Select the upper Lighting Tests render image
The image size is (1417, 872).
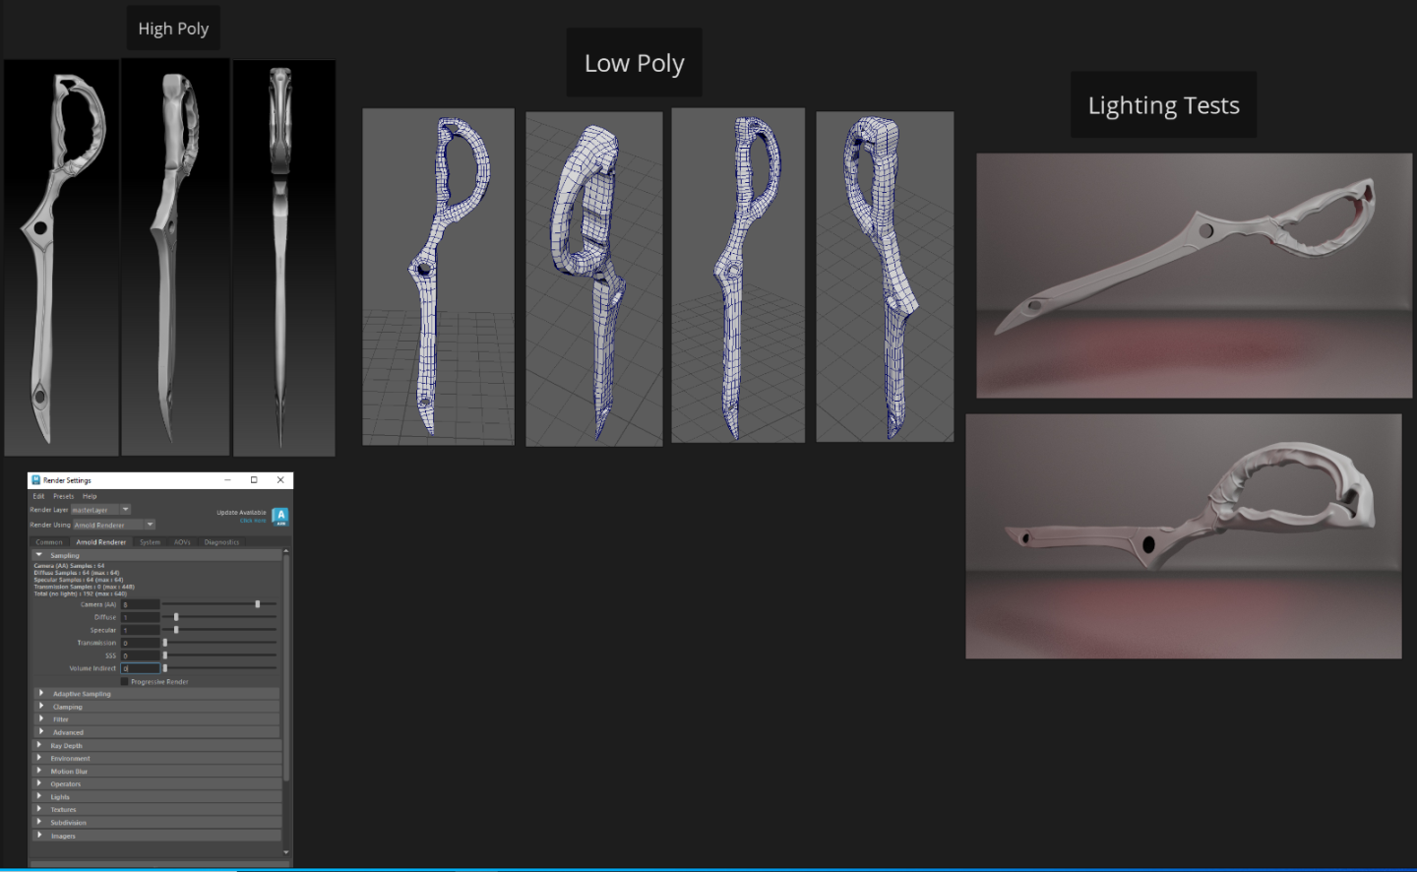click(1194, 276)
